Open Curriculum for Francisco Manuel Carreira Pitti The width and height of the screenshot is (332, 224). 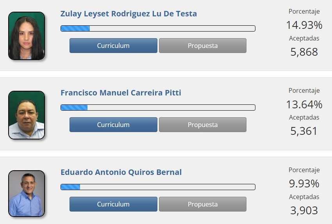113,125
